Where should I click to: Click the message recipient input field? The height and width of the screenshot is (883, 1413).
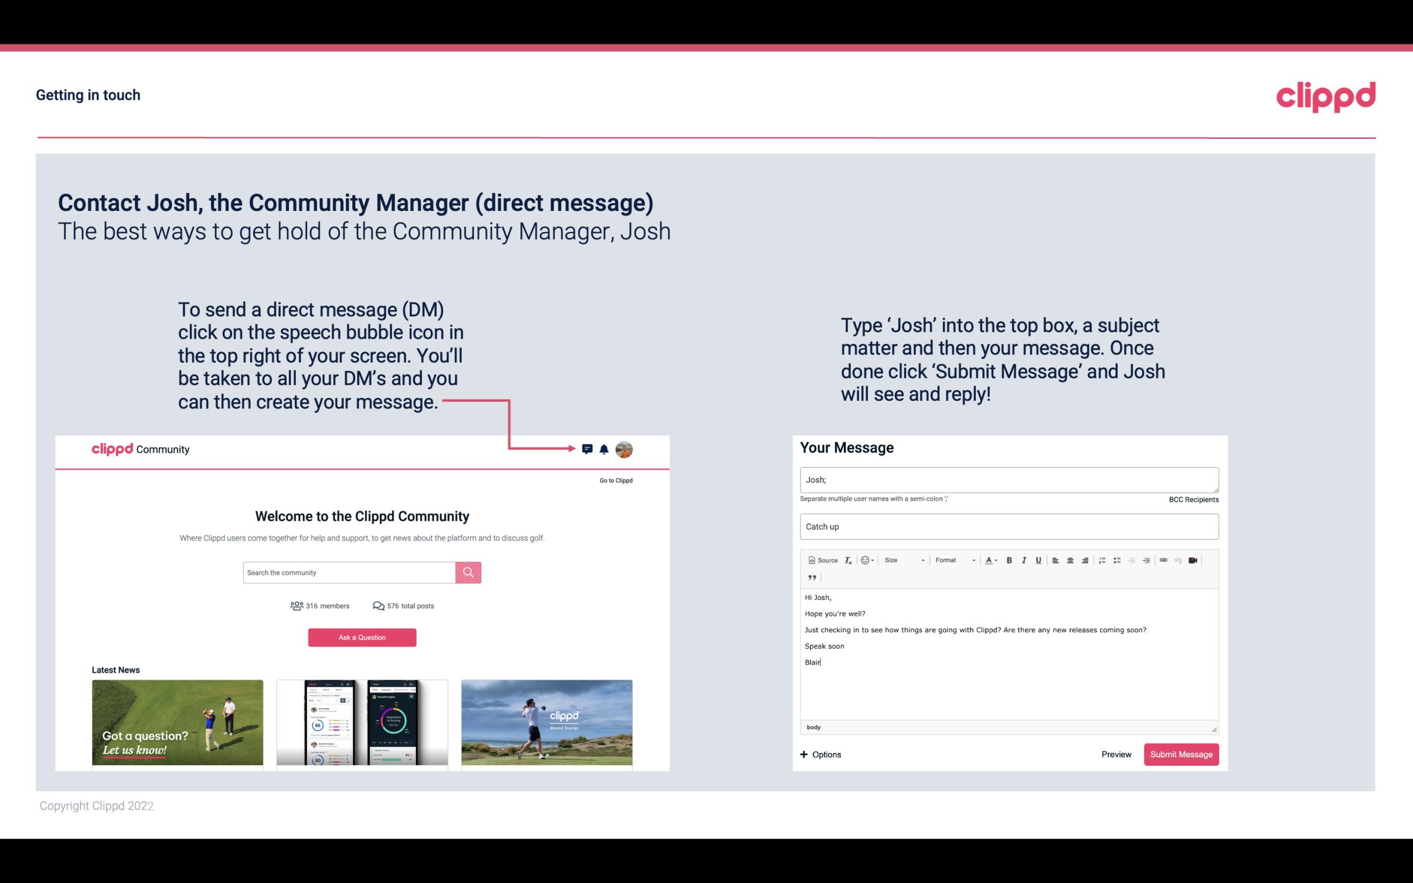(x=1008, y=478)
